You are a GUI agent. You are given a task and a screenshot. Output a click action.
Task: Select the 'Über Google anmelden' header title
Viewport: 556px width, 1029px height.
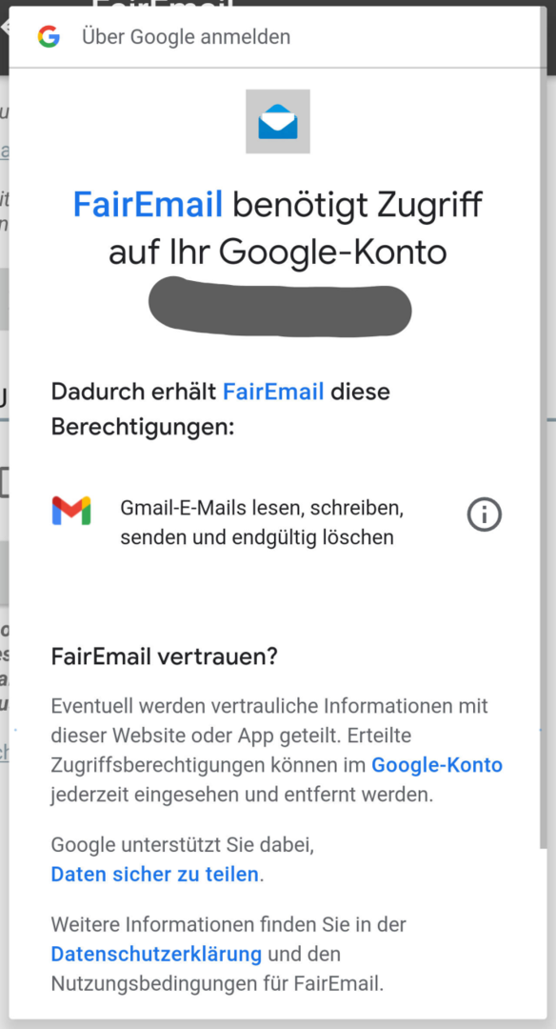click(187, 37)
